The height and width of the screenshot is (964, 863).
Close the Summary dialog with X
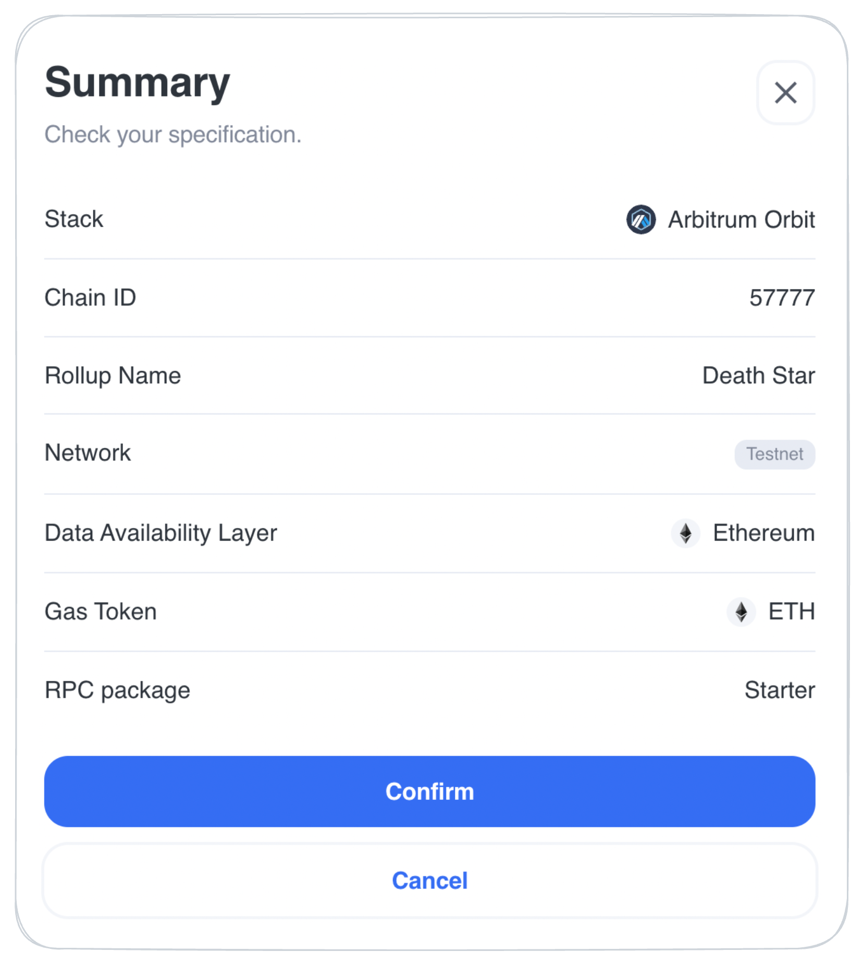click(x=785, y=93)
